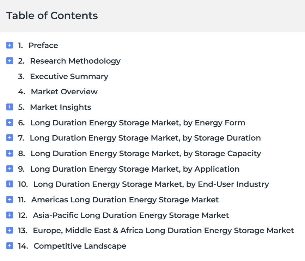Click plus icon beside Asia-Pacific market chapter
The height and width of the screenshot is (261, 305).
coord(10,215)
